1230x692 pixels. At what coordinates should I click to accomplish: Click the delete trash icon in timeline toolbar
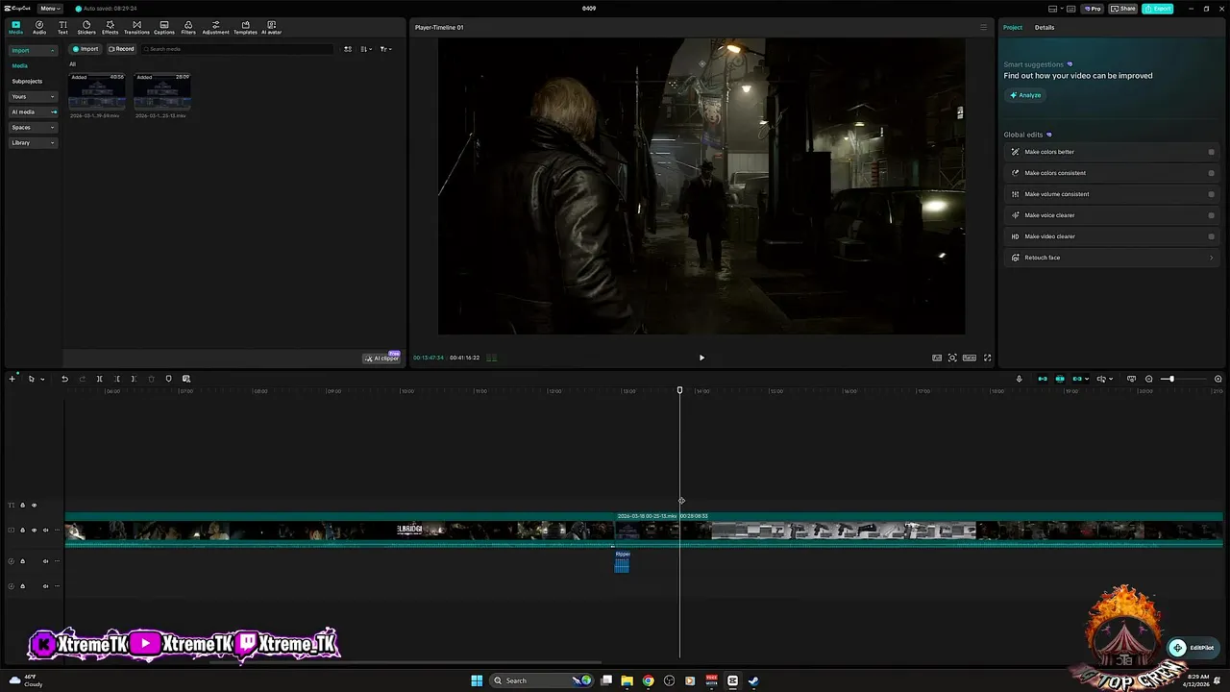[151, 379]
